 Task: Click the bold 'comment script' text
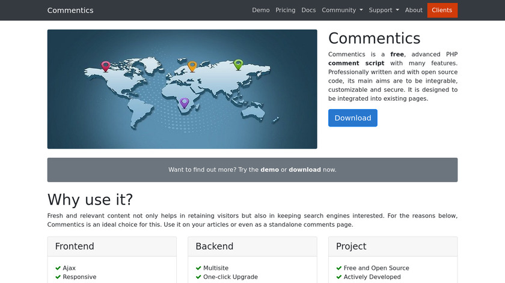pyautogui.click(x=356, y=64)
